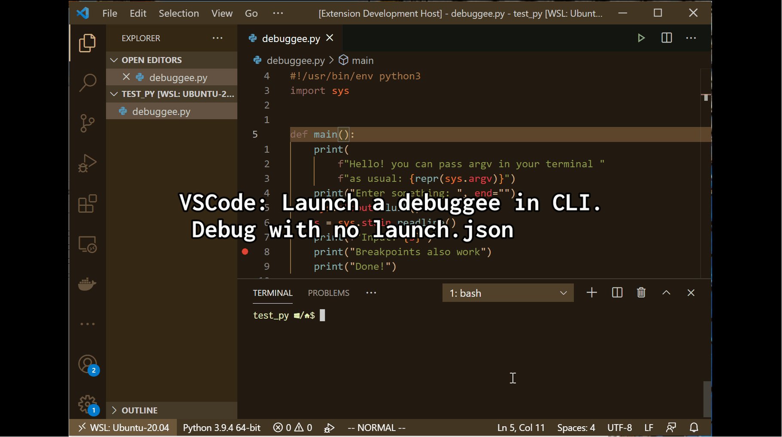
Task: Change indentation via Spaces: 4
Action: [576, 428]
